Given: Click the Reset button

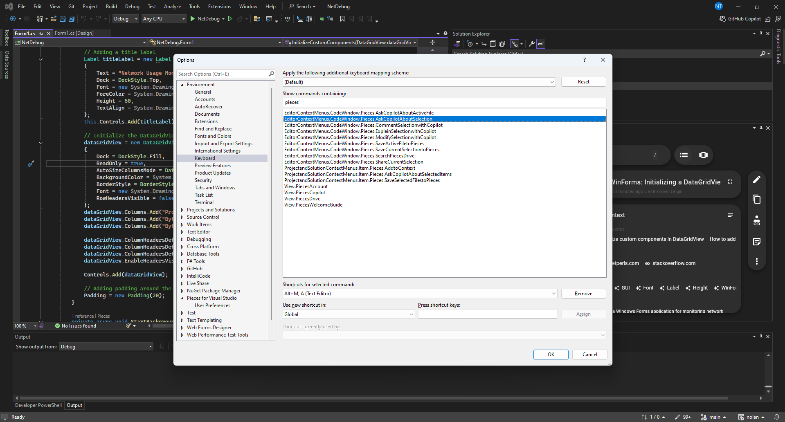Looking at the screenshot, I should pos(583,82).
